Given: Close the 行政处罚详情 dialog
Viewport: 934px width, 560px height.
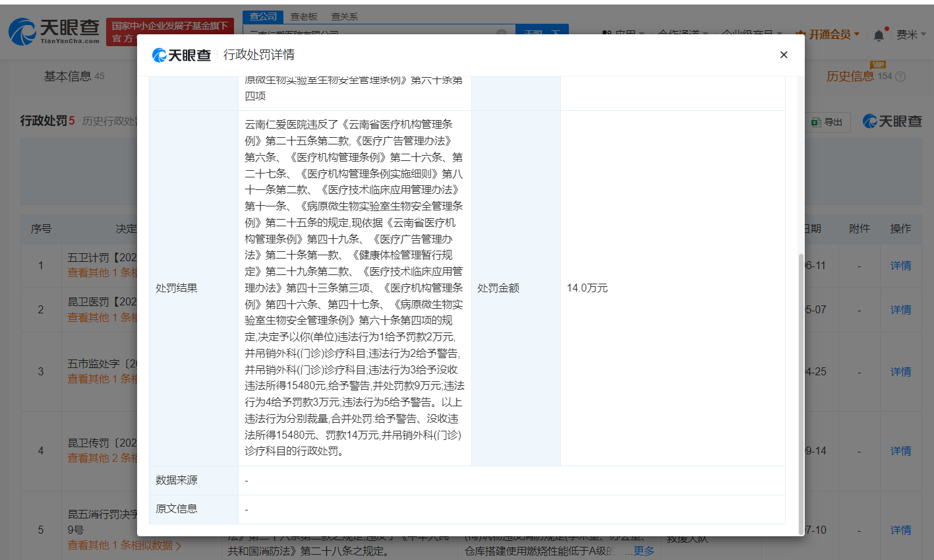Looking at the screenshot, I should coord(784,55).
